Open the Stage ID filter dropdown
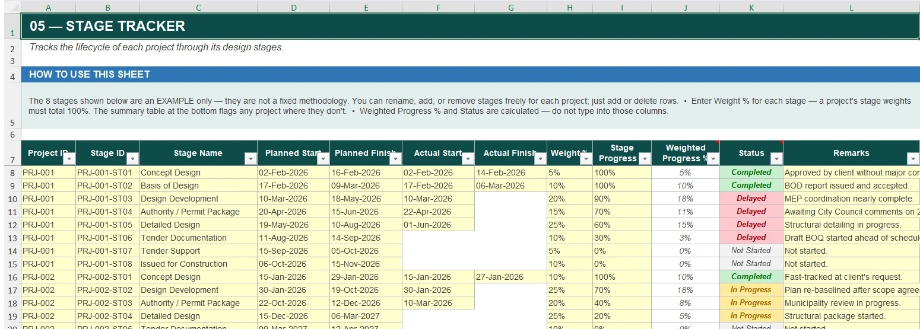The width and height of the screenshot is (920, 329). [132, 159]
